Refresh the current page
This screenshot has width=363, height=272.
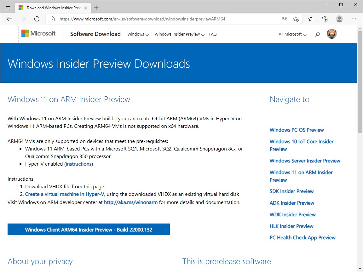pyautogui.click(x=37, y=19)
